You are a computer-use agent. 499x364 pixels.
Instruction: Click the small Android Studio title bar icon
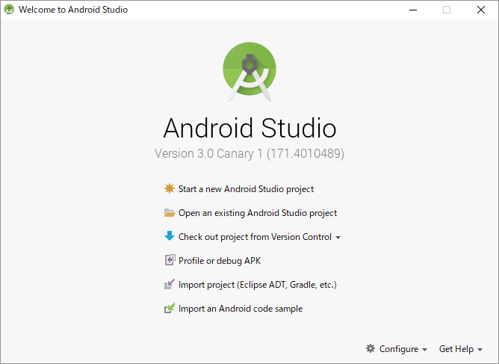[x=9, y=10]
